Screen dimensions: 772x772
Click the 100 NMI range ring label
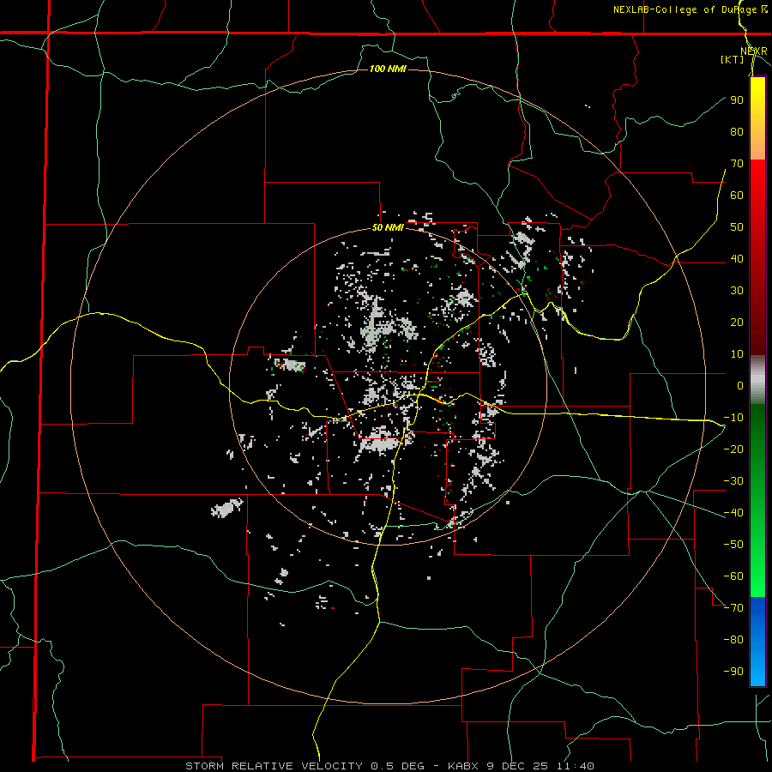coord(388,69)
